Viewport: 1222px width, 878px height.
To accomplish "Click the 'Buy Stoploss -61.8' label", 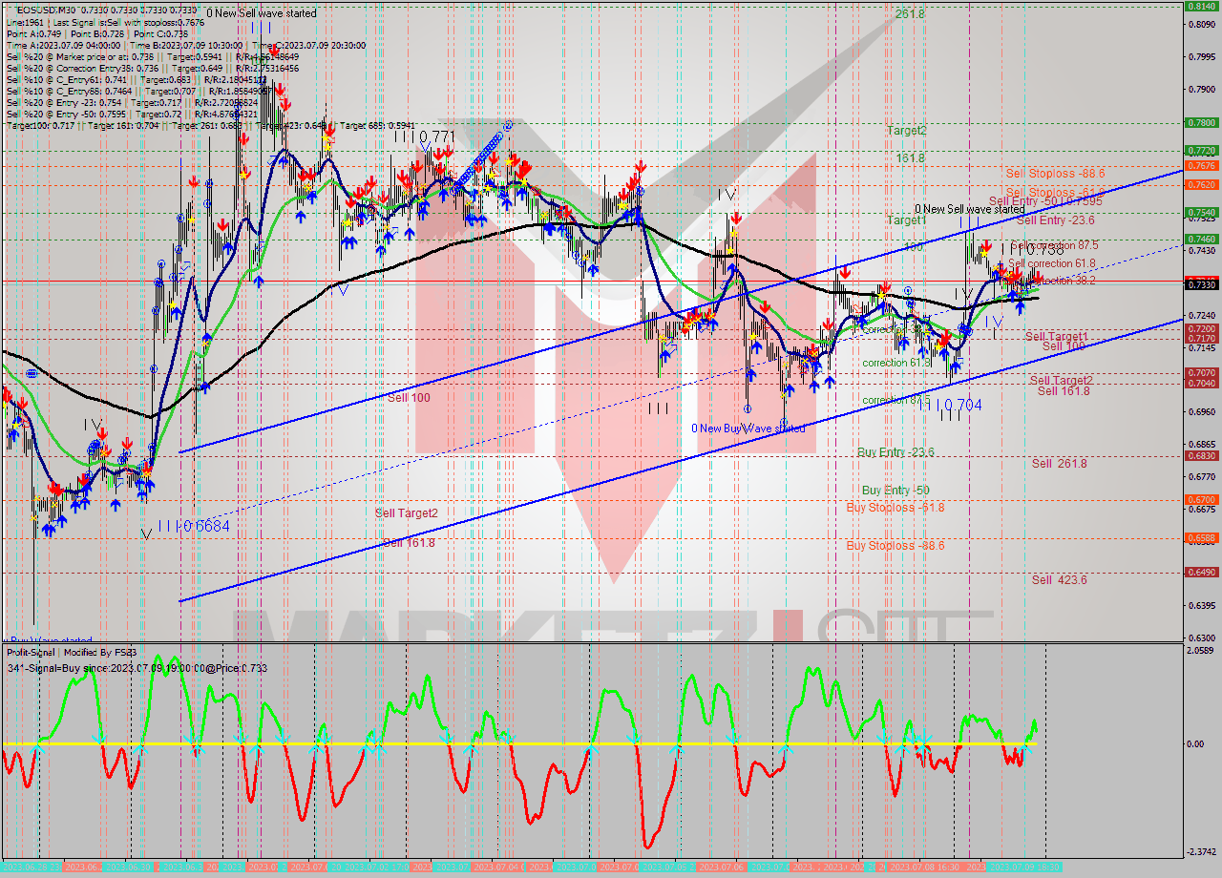I will [895, 507].
